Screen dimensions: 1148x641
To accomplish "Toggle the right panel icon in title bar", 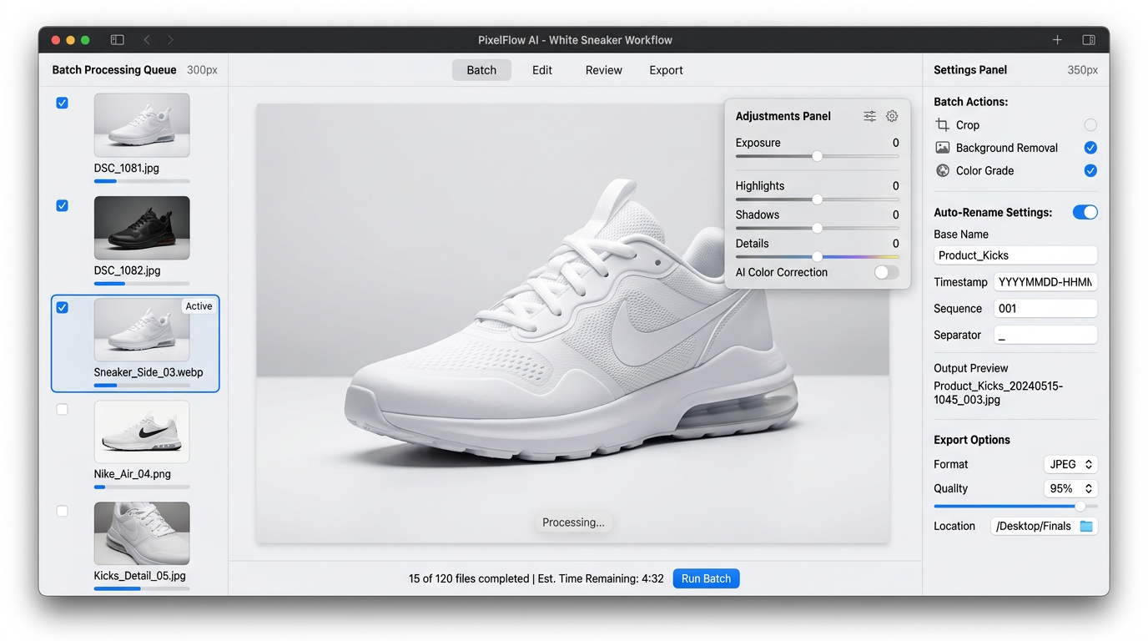I will click(x=1089, y=40).
